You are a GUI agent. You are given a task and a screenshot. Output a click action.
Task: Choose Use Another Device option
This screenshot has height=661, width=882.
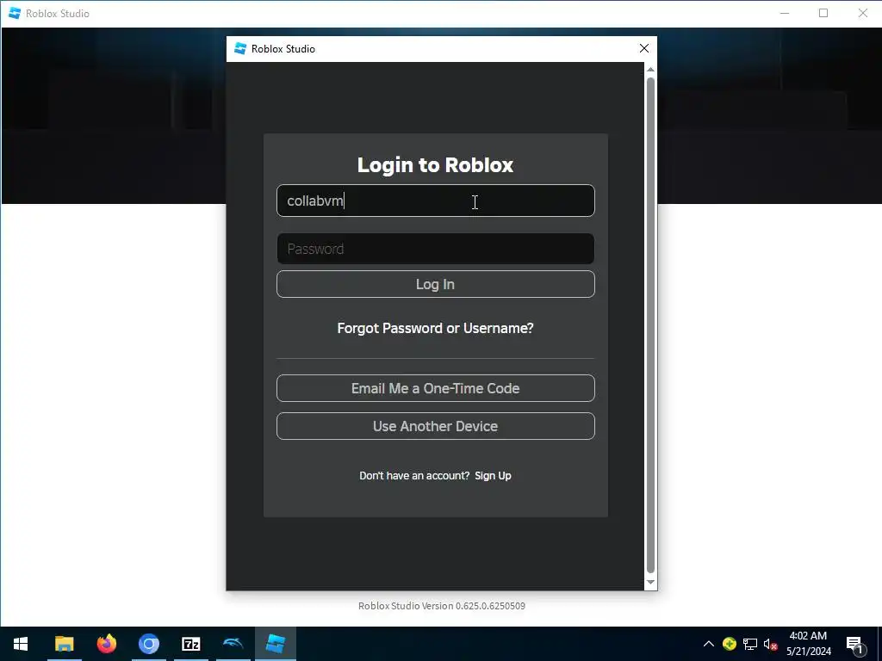(435, 426)
